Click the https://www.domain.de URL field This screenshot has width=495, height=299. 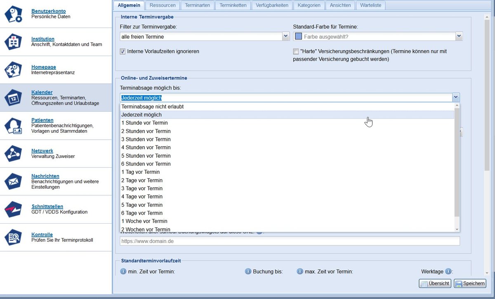[290, 241]
